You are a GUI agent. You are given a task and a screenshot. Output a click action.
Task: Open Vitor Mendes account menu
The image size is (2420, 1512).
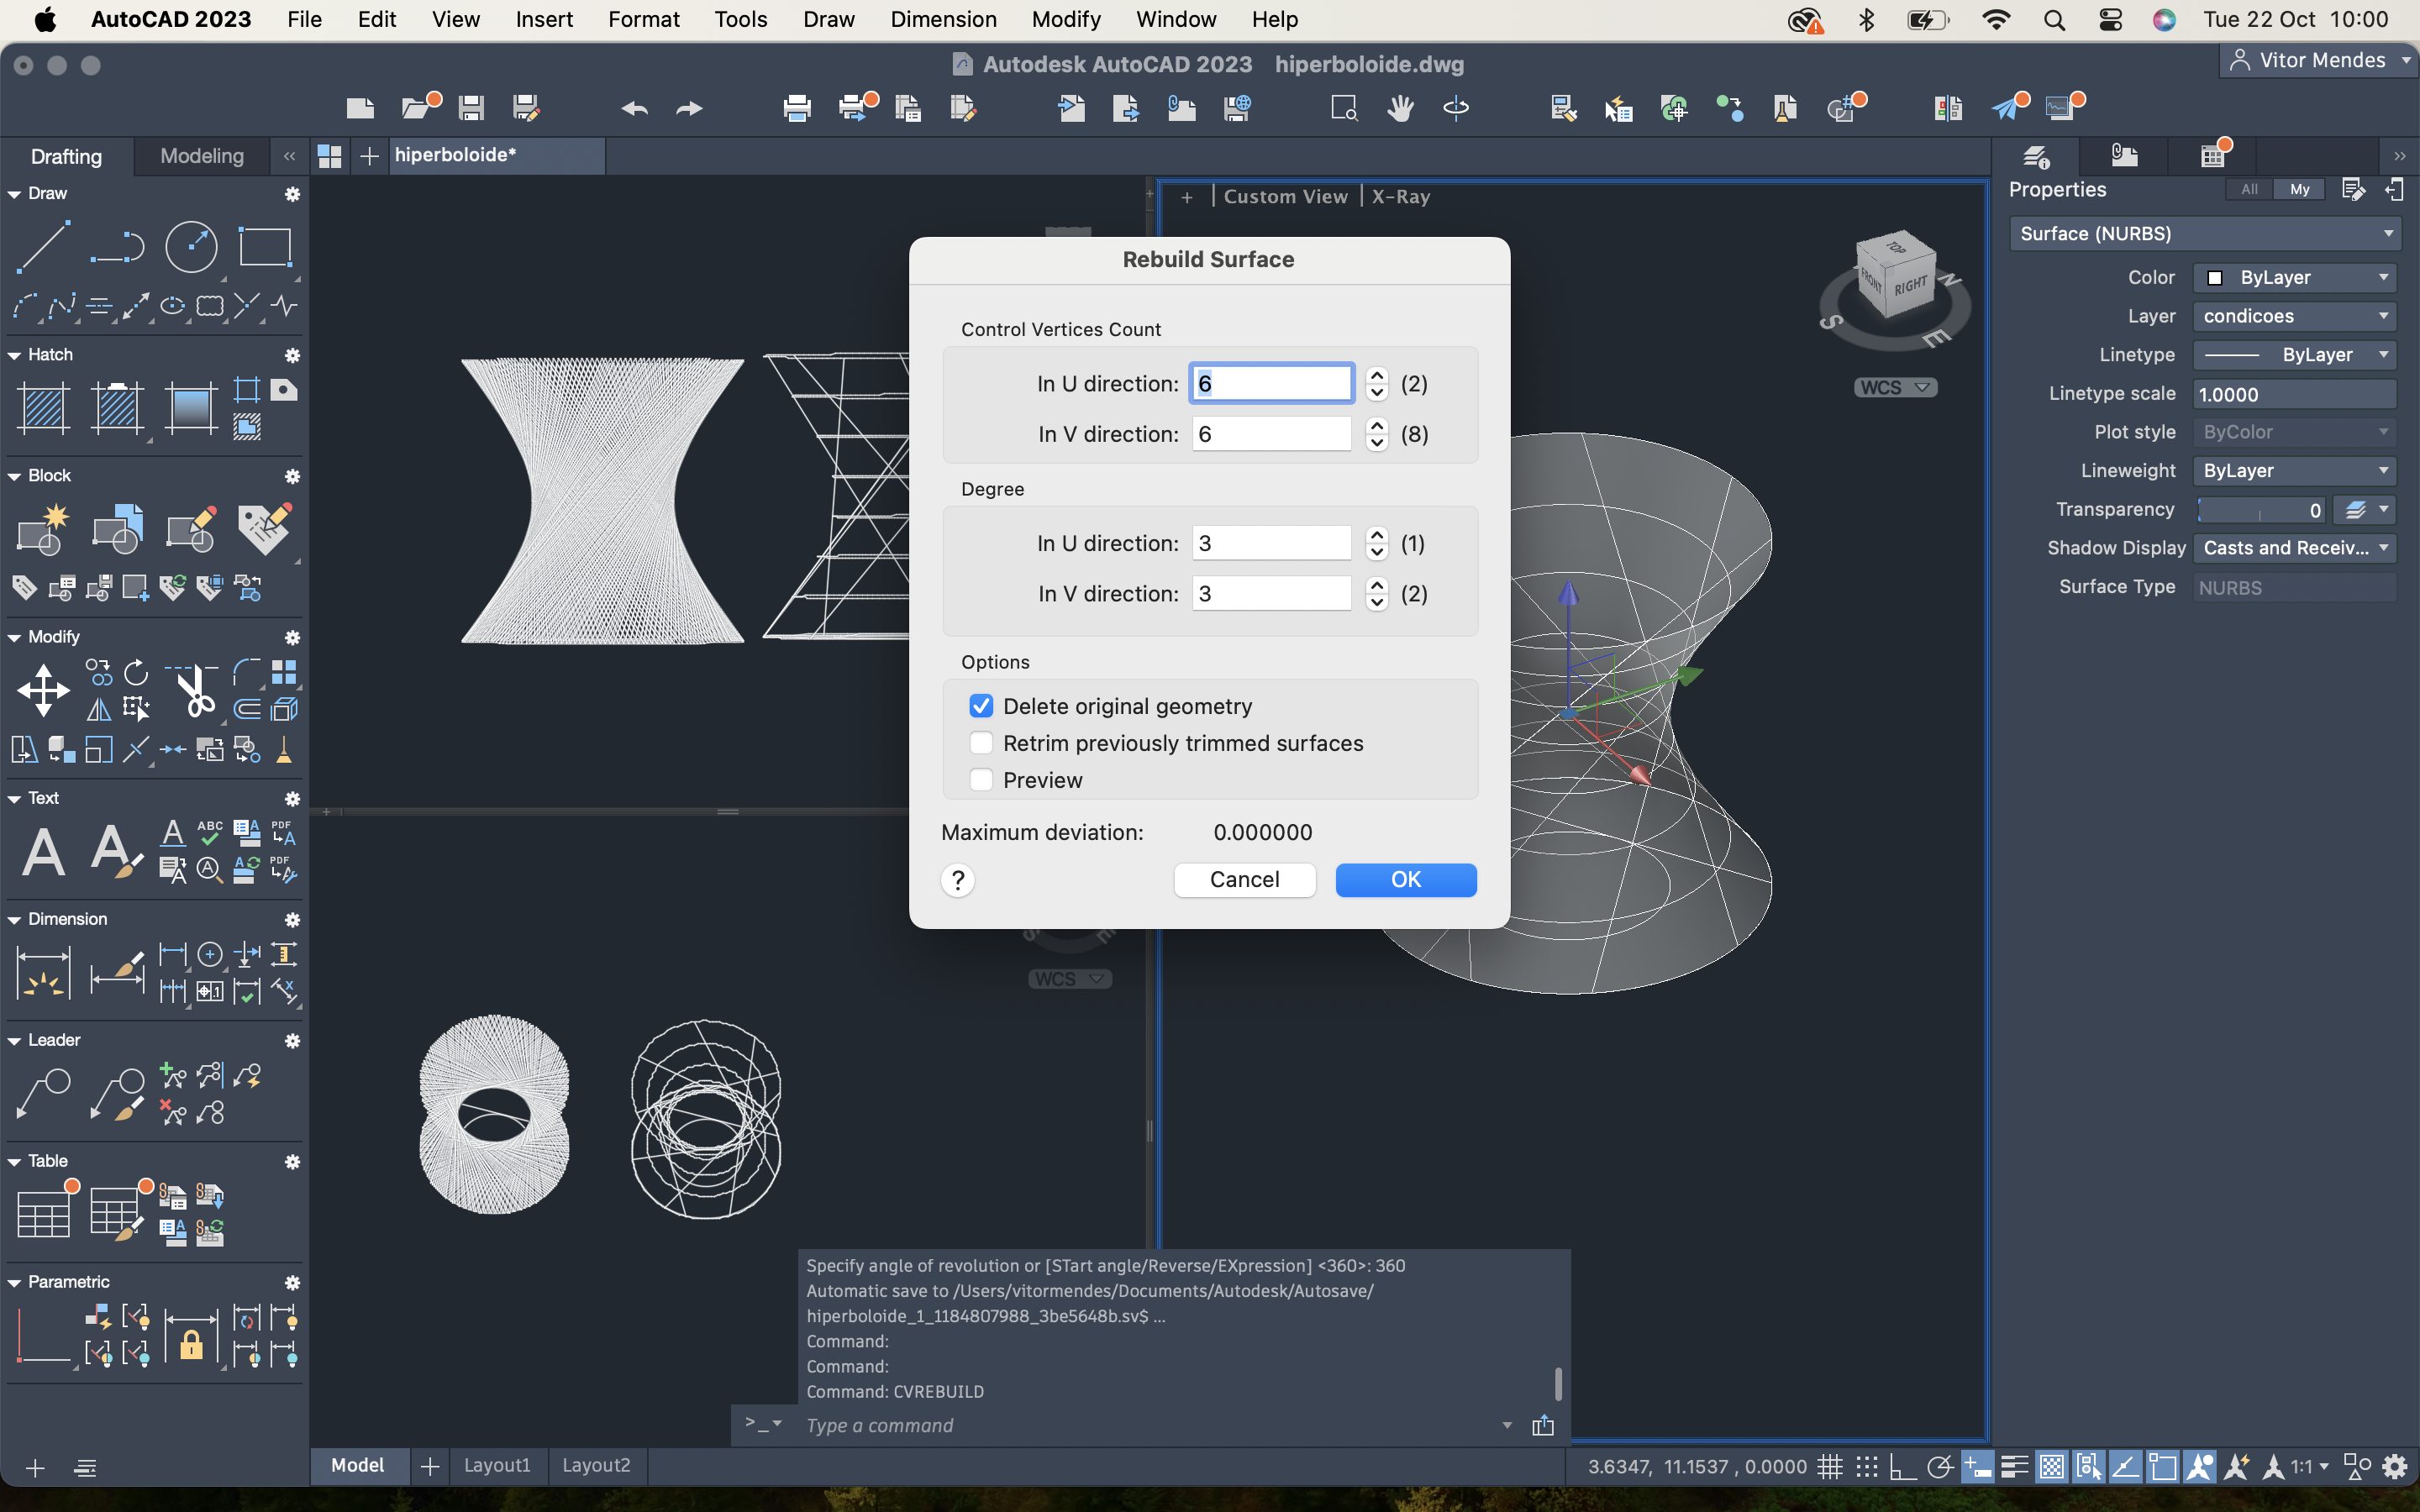tap(2320, 60)
